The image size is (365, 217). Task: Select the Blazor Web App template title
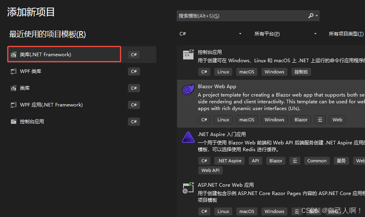click(217, 87)
